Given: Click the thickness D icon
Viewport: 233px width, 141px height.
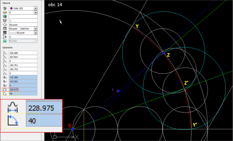Looking at the screenshot, I should tap(5, 37).
